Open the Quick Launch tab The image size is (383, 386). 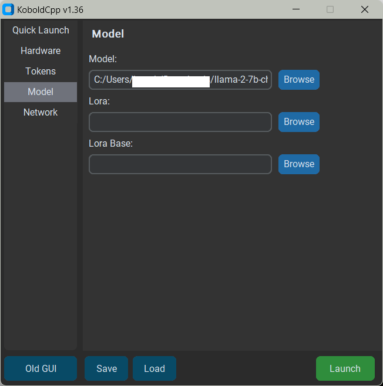click(41, 31)
